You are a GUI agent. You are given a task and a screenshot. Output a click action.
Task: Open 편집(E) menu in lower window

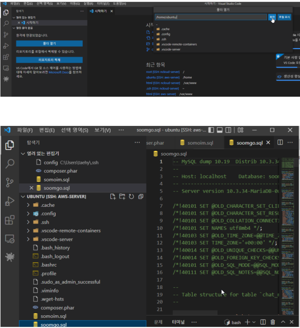(47, 130)
